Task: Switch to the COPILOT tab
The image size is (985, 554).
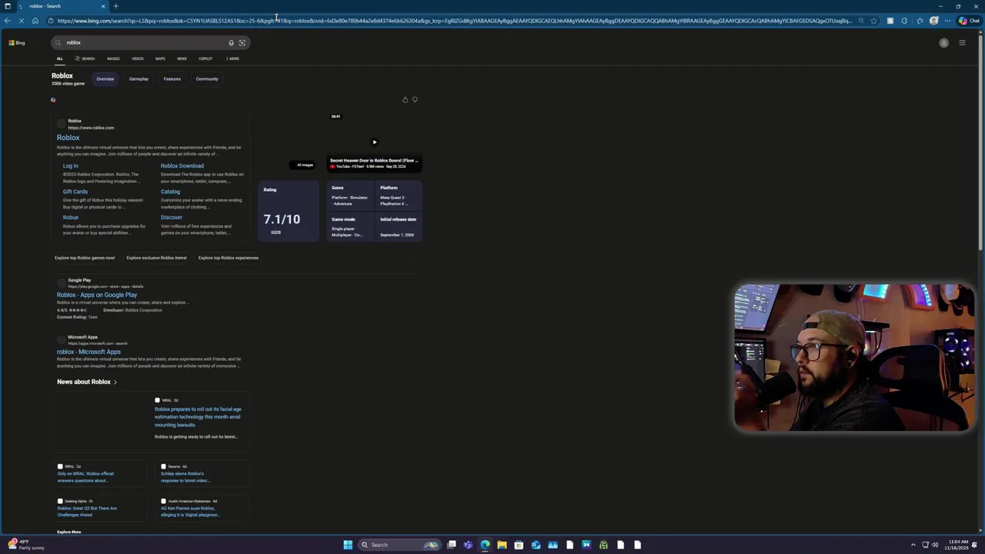Action: (205, 58)
